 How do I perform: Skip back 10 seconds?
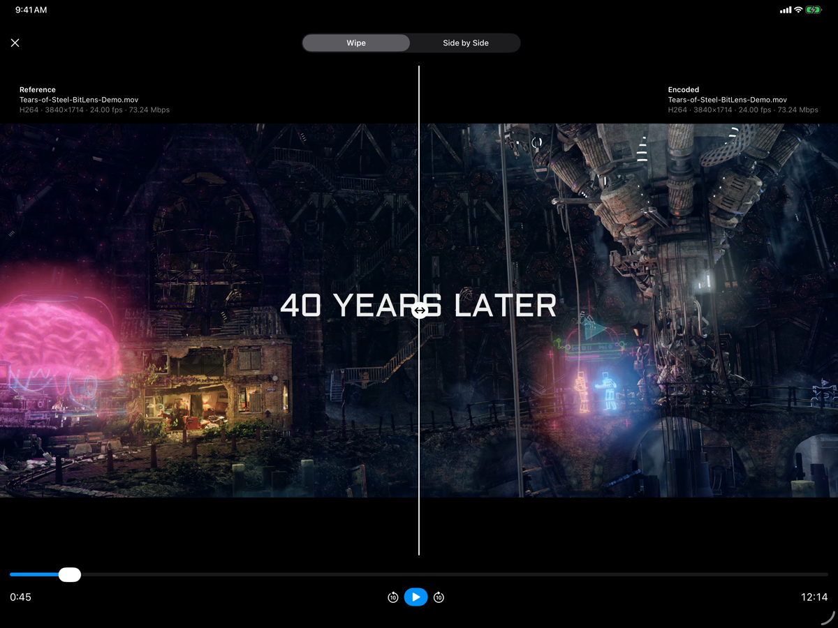[393, 597]
